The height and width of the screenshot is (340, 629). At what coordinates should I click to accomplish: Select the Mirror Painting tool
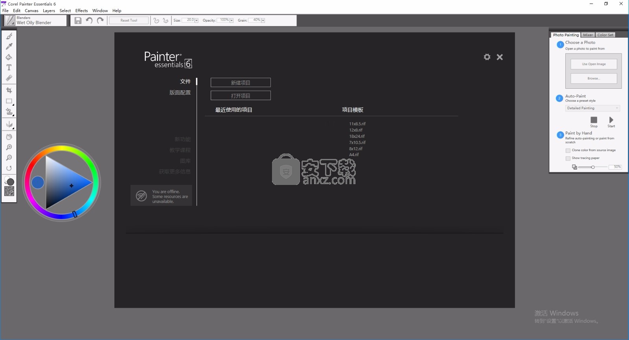coord(9,124)
